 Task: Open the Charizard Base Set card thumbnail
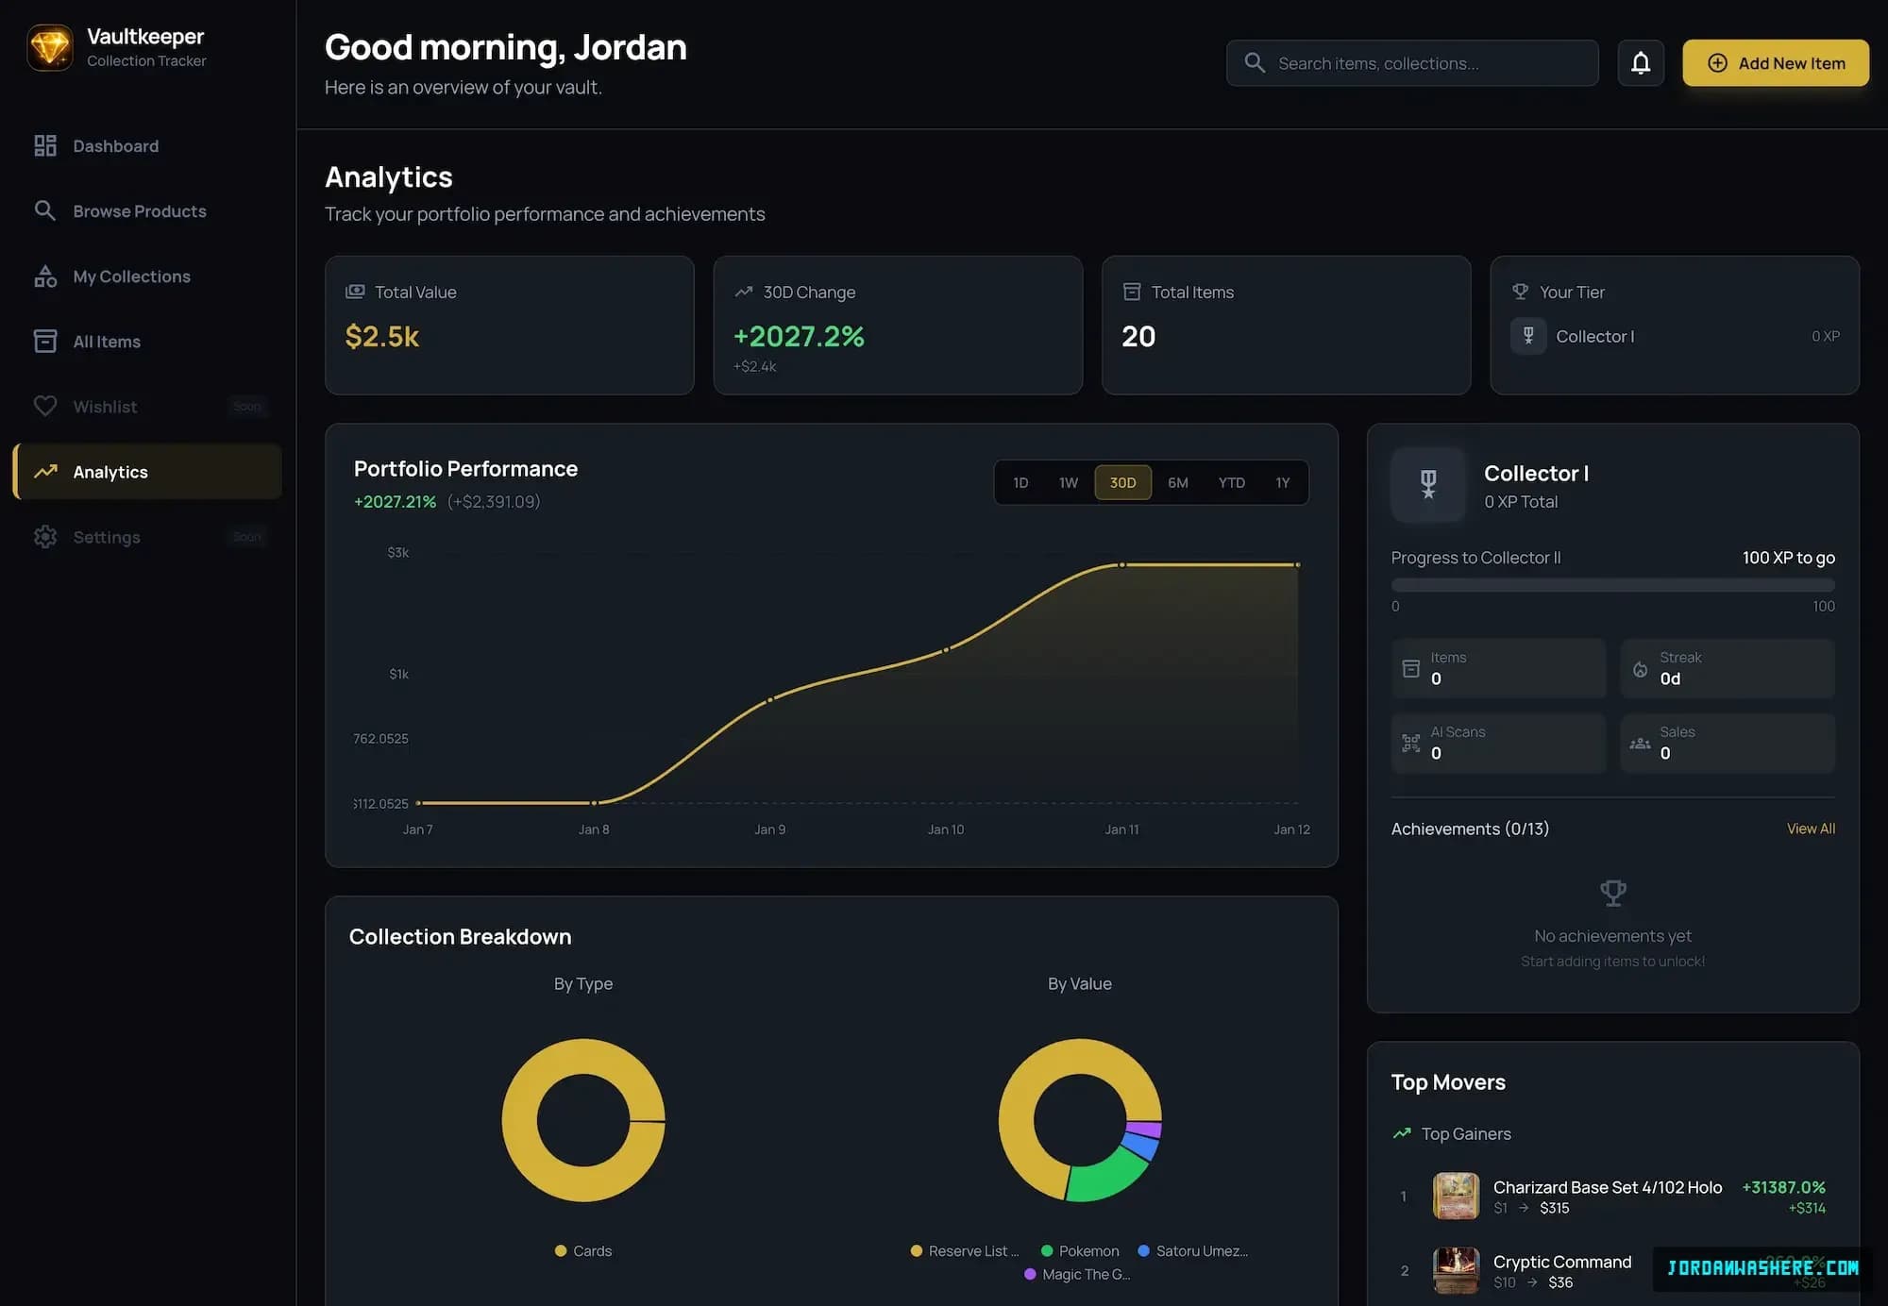pos(1456,1196)
